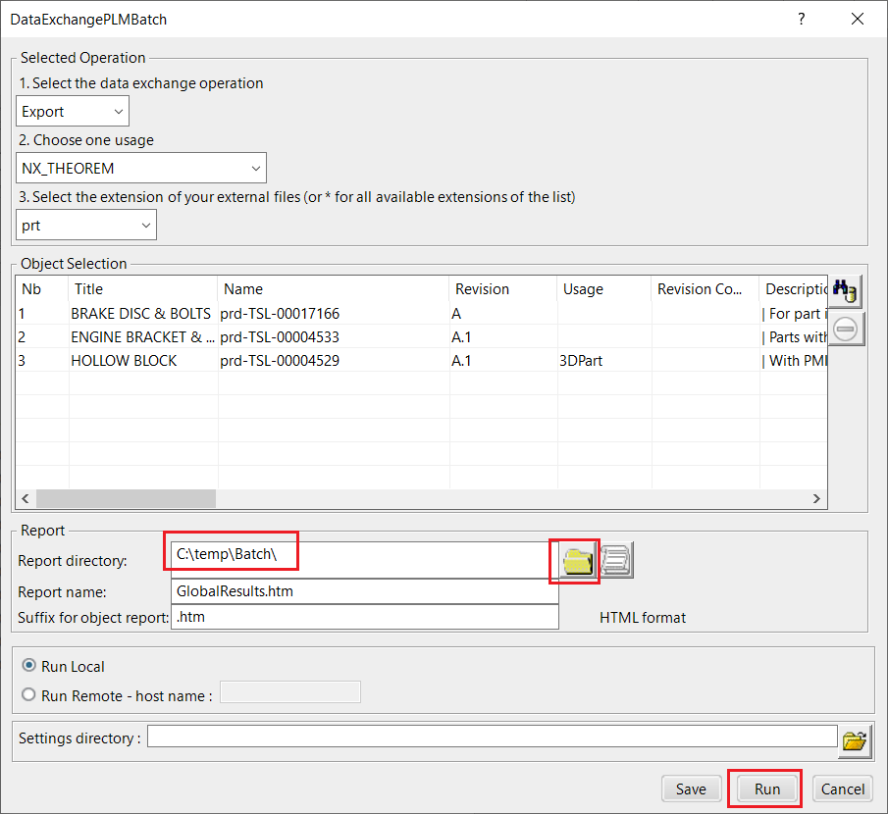Click the prd-TSL-00004529 name cell
This screenshot has width=888, height=814.
(x=280, y=361)
